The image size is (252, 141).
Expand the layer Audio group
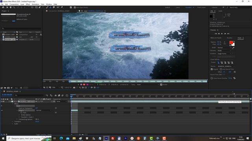(13, 124)
